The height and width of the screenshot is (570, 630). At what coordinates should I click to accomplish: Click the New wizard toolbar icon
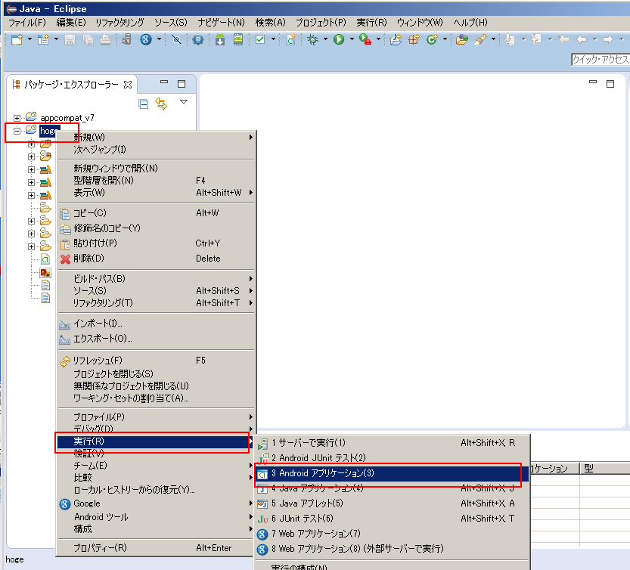(x=17, y=39)
